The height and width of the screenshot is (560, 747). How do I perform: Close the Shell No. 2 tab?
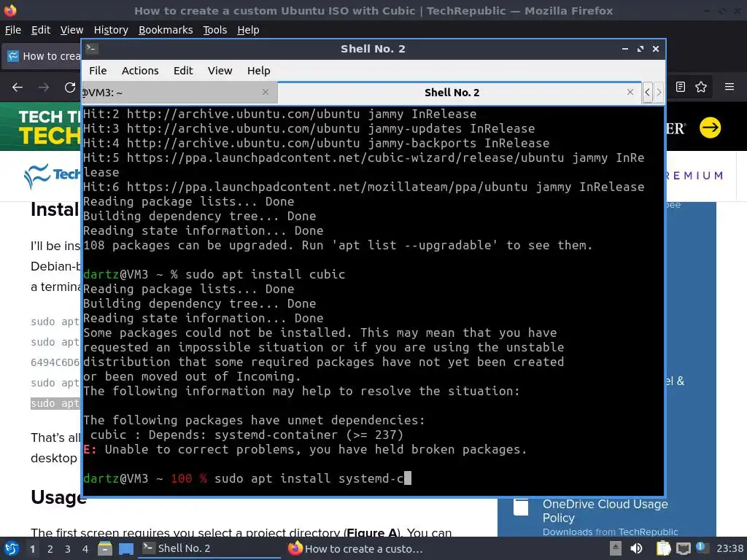(x=630, y=92)
